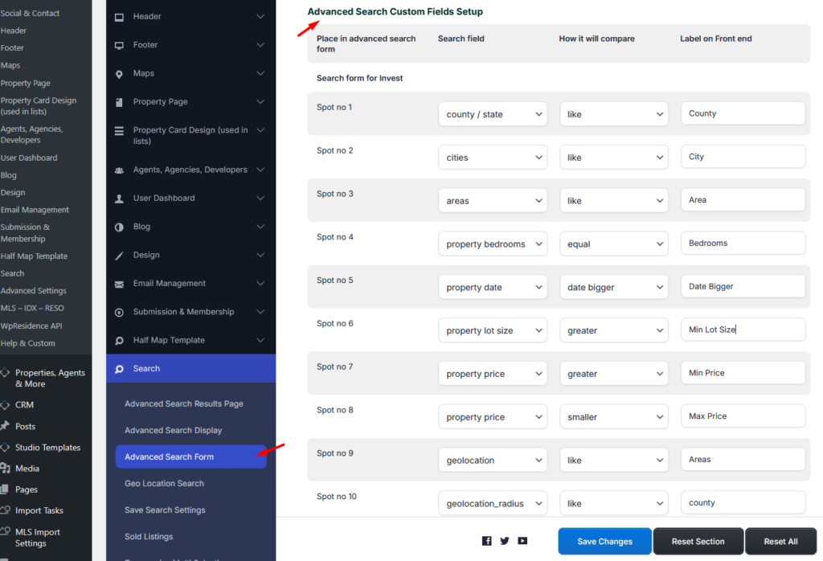Open the YouTube icon in footer
Screen dimensions: 823x561
(x=522, y=541)
